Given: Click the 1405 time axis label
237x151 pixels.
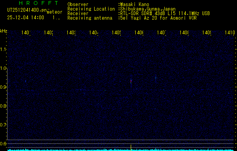Looking at the screenshot, I should coord(116,32).
